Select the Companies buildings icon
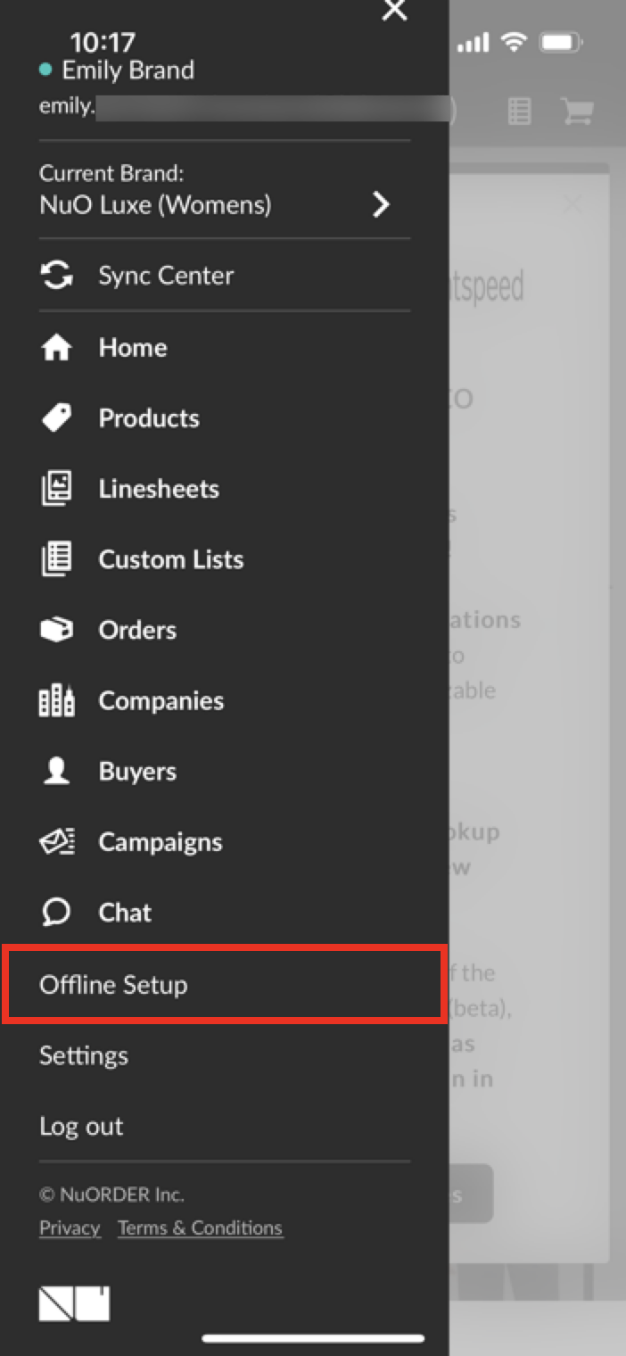 (x=57, y=700)
